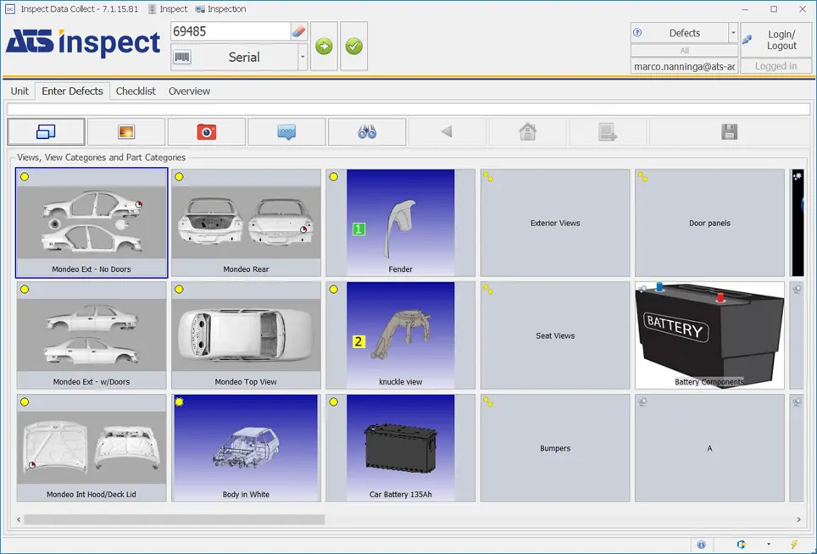Click the All filter button under Defects
Image resolution: width=817 pixels, height=554 pixels.
684,51
